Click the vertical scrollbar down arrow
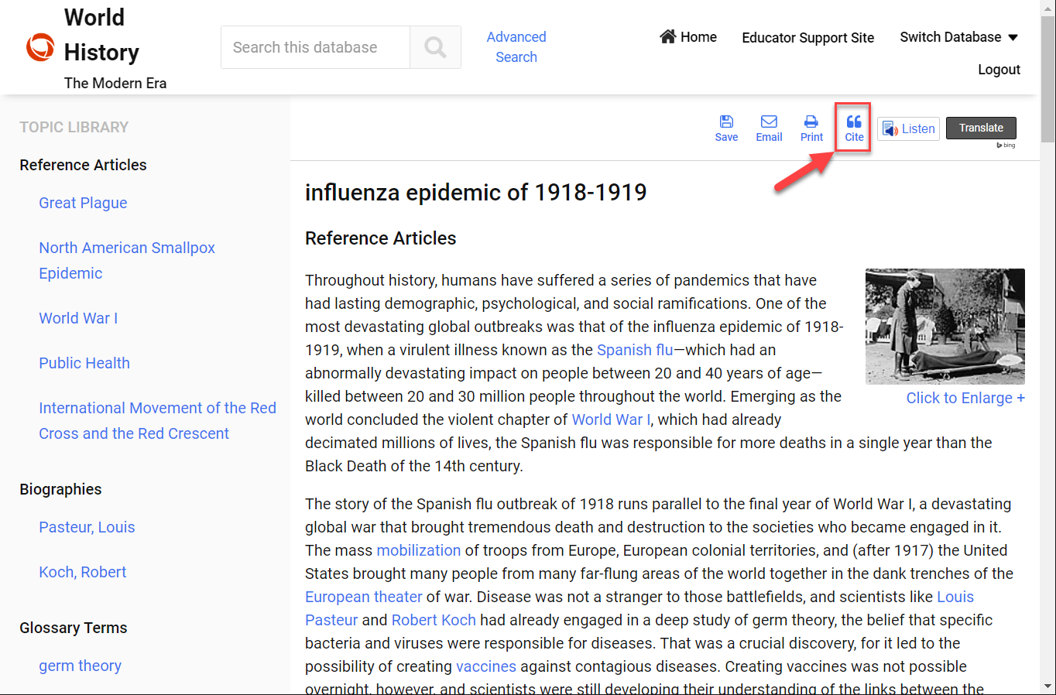Image resolution: width=1056 pixels, height=695 pixels. 1048,686
